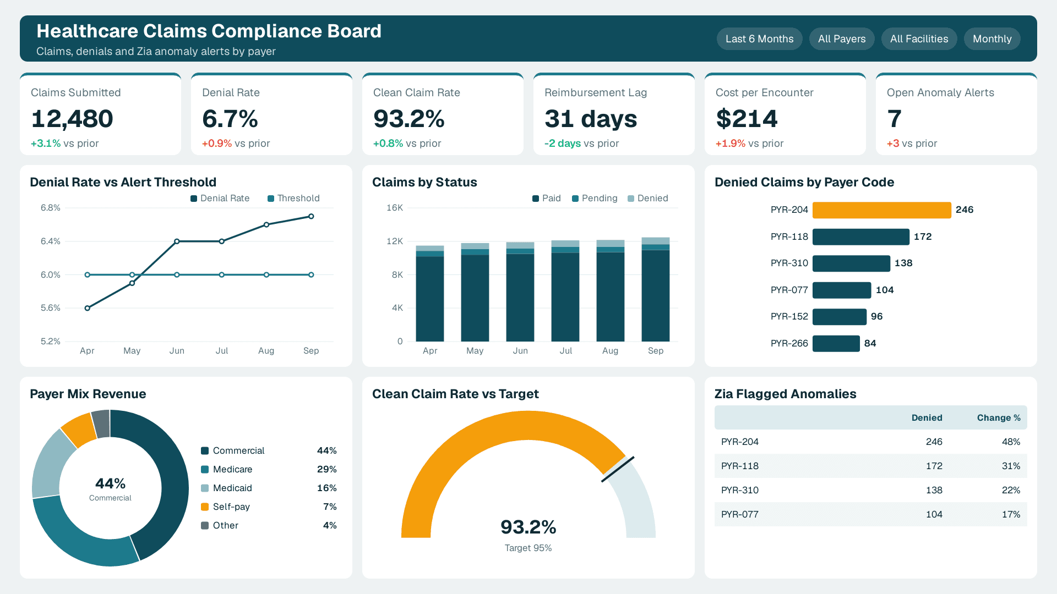
Task: Open the Denial Rate KPI card
Action: pyautogui.click(x=271, y=114)
